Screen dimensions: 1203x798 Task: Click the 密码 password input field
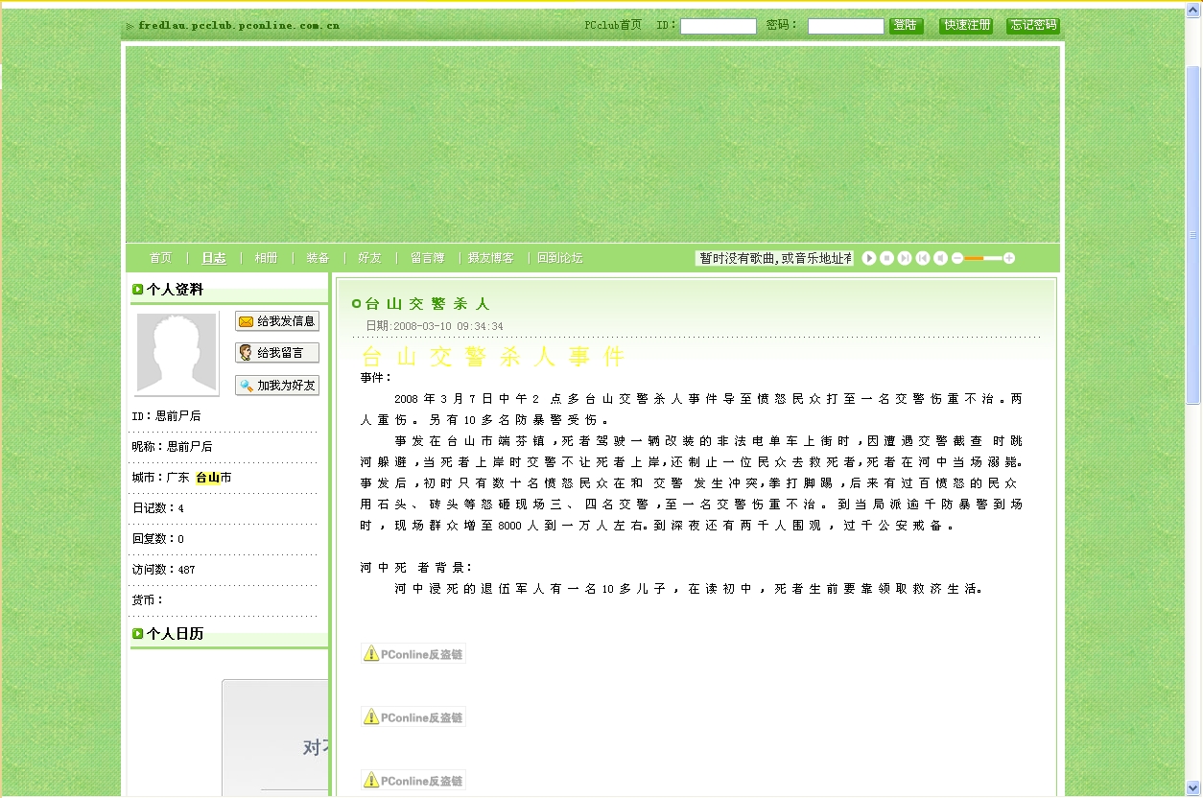tap(845, 27)
